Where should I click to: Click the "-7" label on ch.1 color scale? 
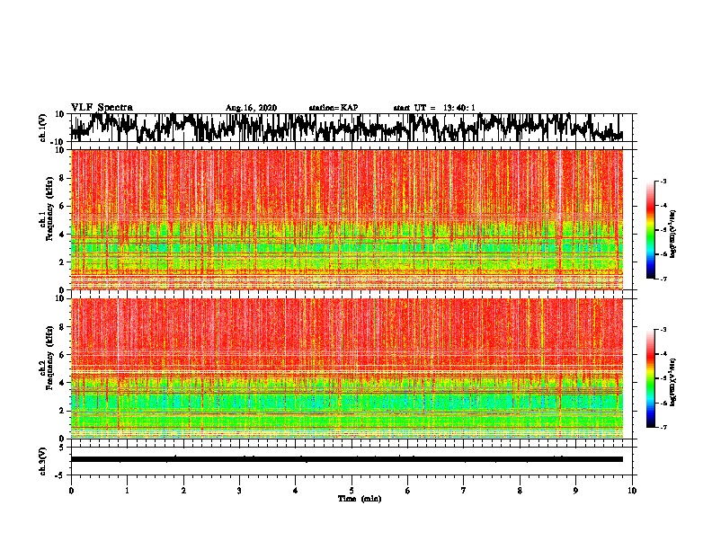click(x=663, y=279)
